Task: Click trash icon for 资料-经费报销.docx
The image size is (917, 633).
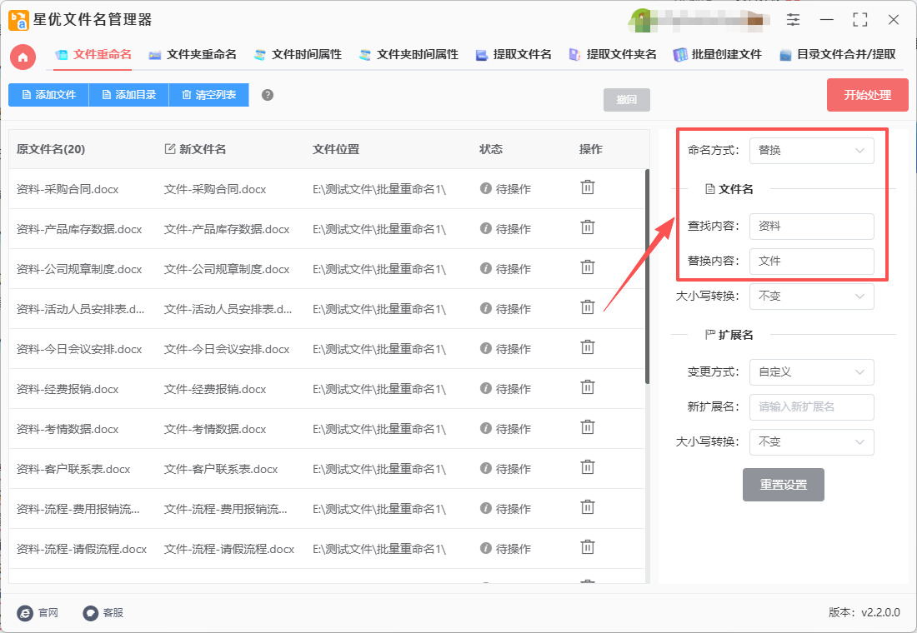Action: pos(588,387)
